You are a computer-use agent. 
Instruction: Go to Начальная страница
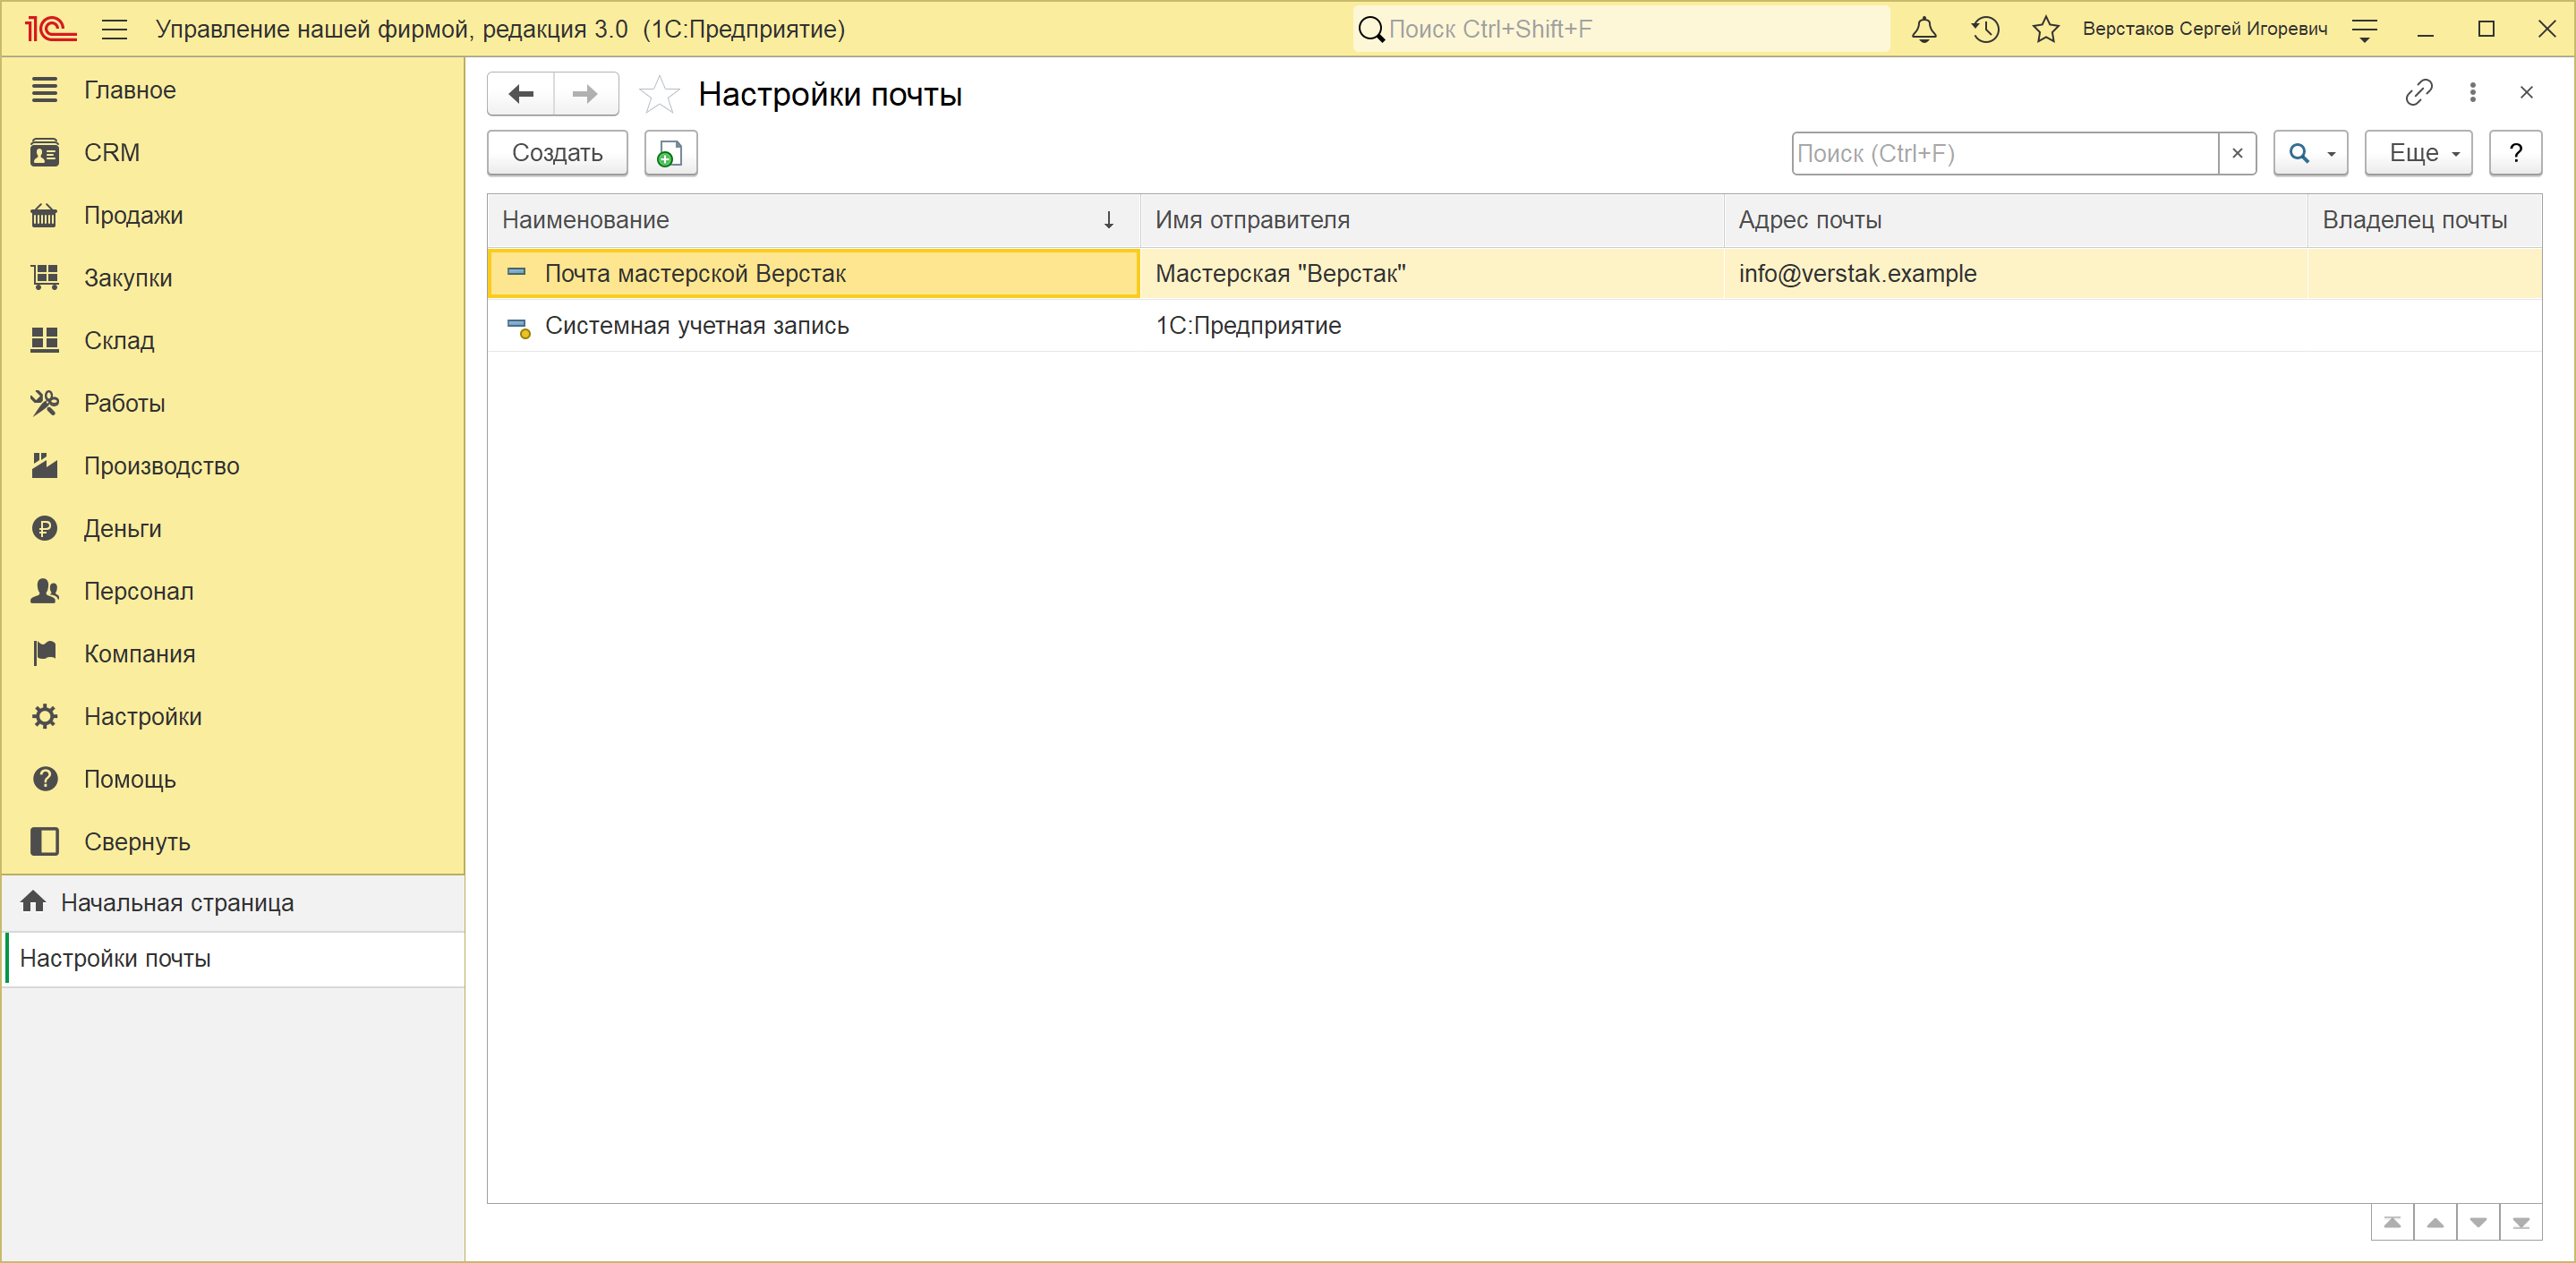(x=234, y=903)
